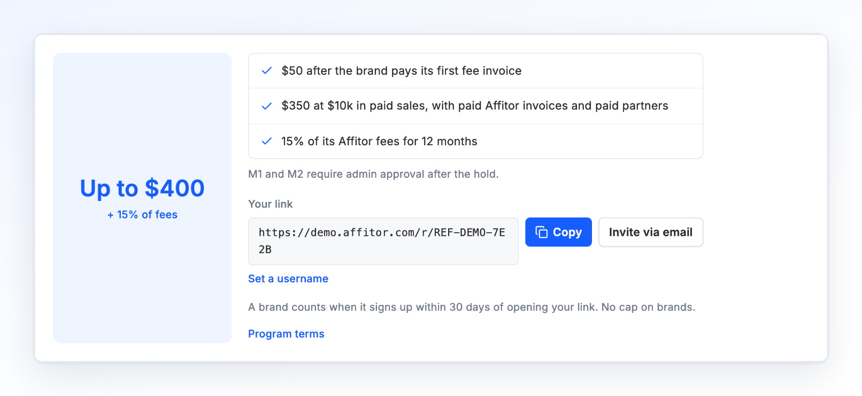This screenshot has height=396, width=862.
Task: Click the 'Your link' label
Action: [271, 204]
